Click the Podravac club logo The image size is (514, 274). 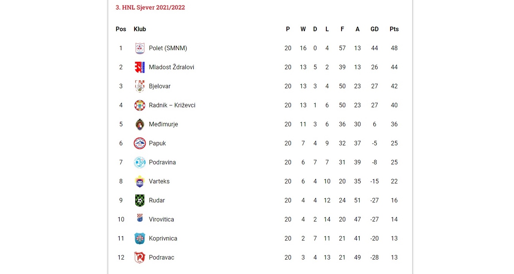click(x=140, y=258)
